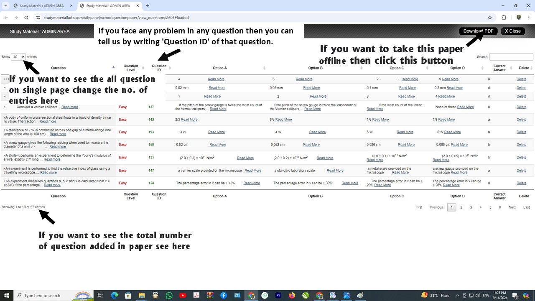This screenshot has width=535, height=301.
Task: Open Adobe Acrobat from the taskbar
Action: pos(196,295)
